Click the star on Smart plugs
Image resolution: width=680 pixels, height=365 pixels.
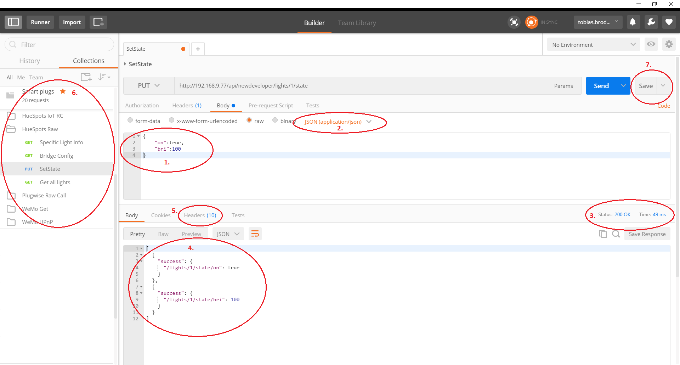coord(63,91)
